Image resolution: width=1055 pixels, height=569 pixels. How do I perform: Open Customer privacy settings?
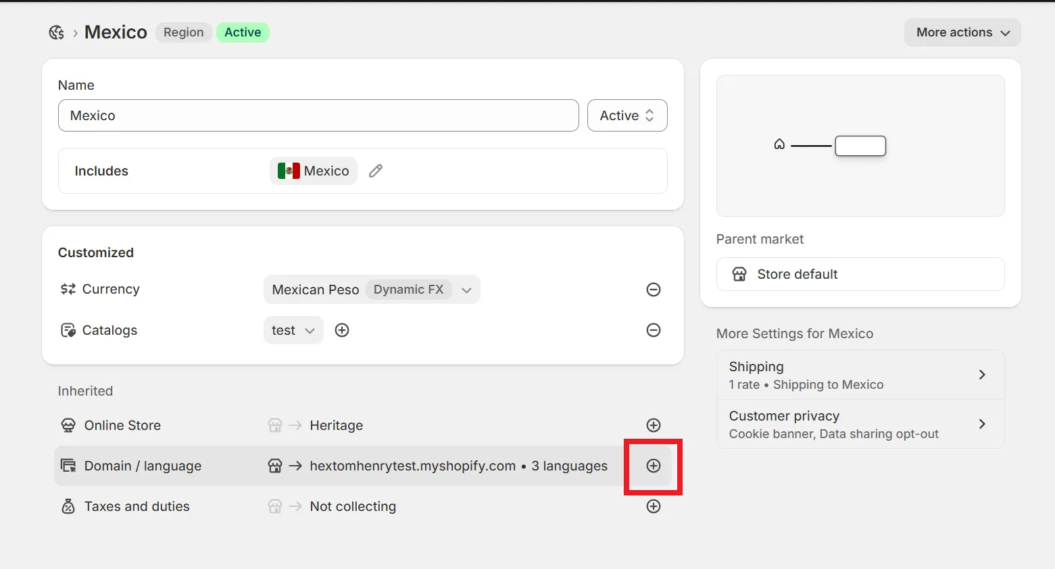(860, 424)
